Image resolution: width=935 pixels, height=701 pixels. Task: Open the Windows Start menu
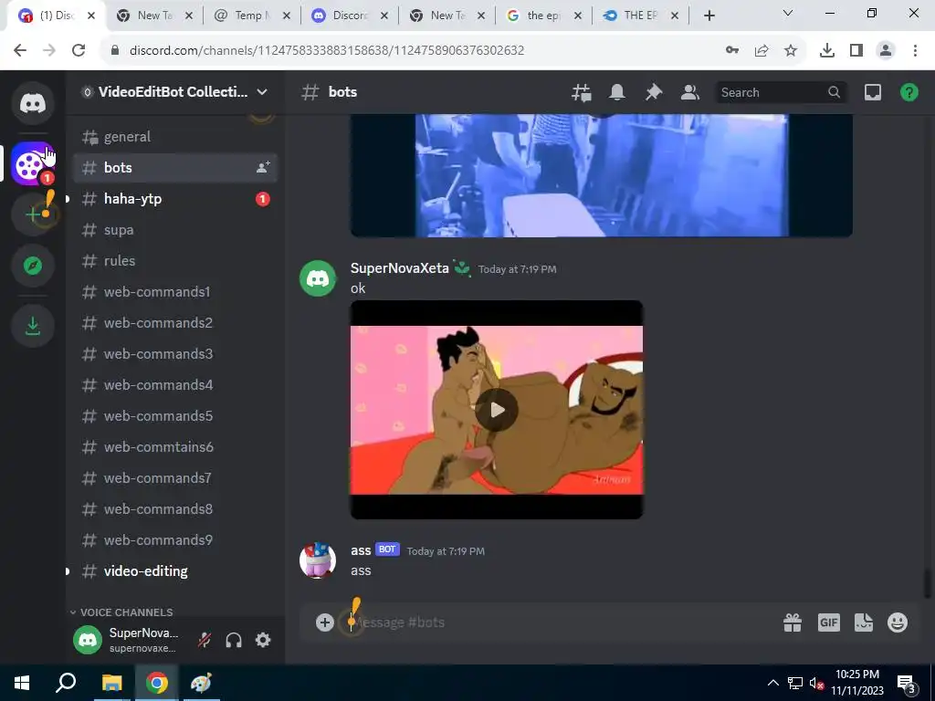point(22,683)
